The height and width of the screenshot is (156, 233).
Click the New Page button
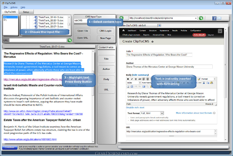[x=105, y=38]
